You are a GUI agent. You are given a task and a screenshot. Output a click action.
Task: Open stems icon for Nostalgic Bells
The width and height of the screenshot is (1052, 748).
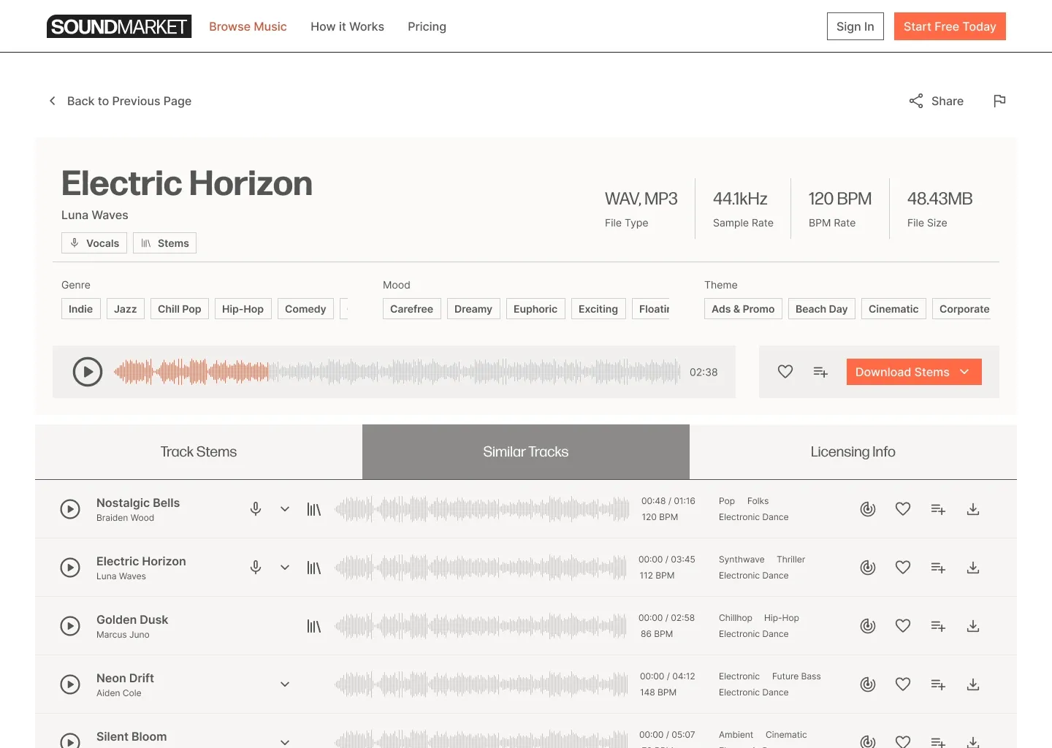point(314,509)
